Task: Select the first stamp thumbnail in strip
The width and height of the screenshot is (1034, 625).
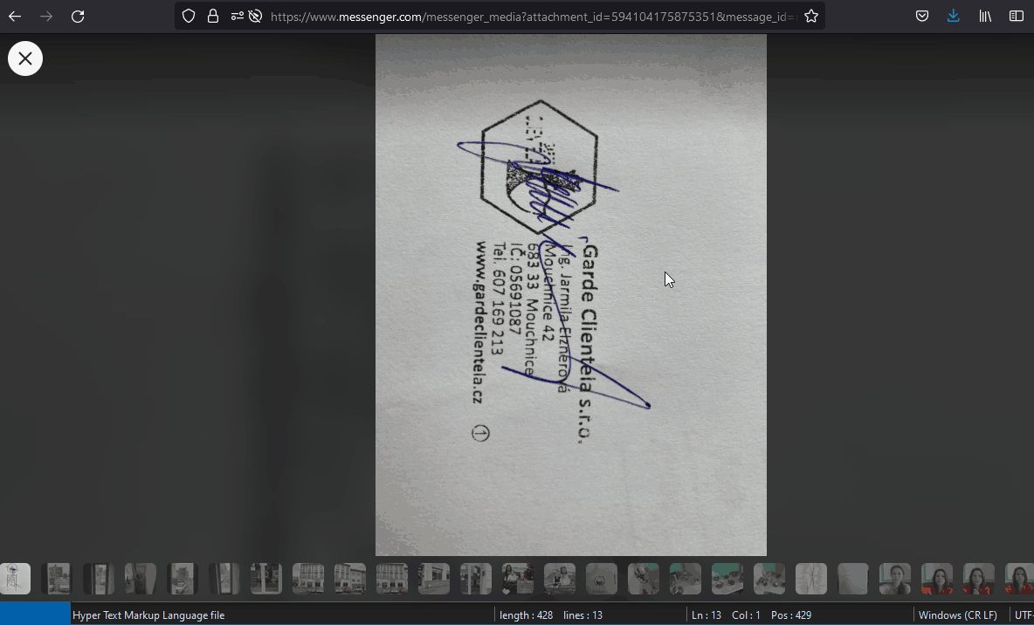Action: pos(15,579)
